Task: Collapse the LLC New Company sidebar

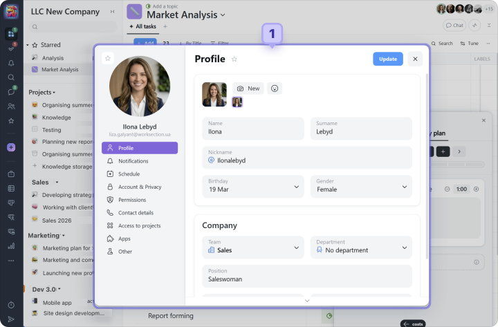Action: [113, 12]
